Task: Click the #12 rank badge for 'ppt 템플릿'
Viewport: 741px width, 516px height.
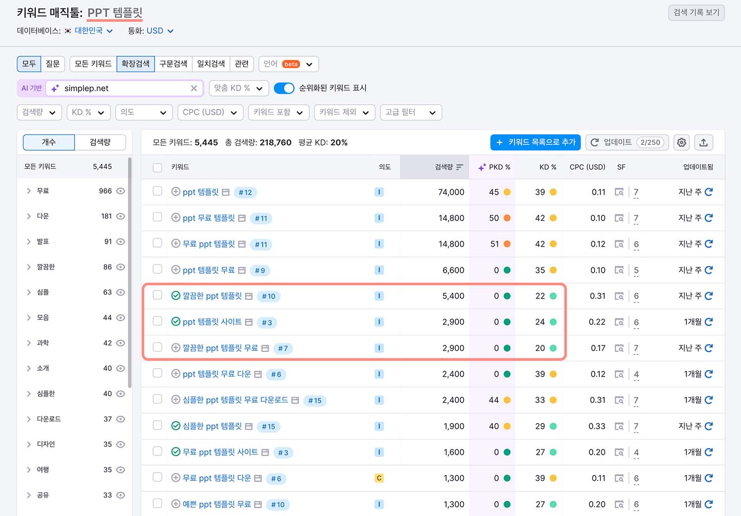Action: tap(246, 192)
